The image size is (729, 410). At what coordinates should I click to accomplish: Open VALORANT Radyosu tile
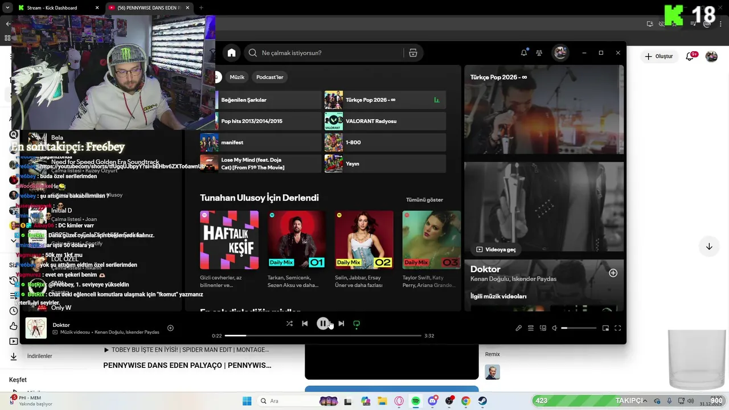tap(385, 121)
